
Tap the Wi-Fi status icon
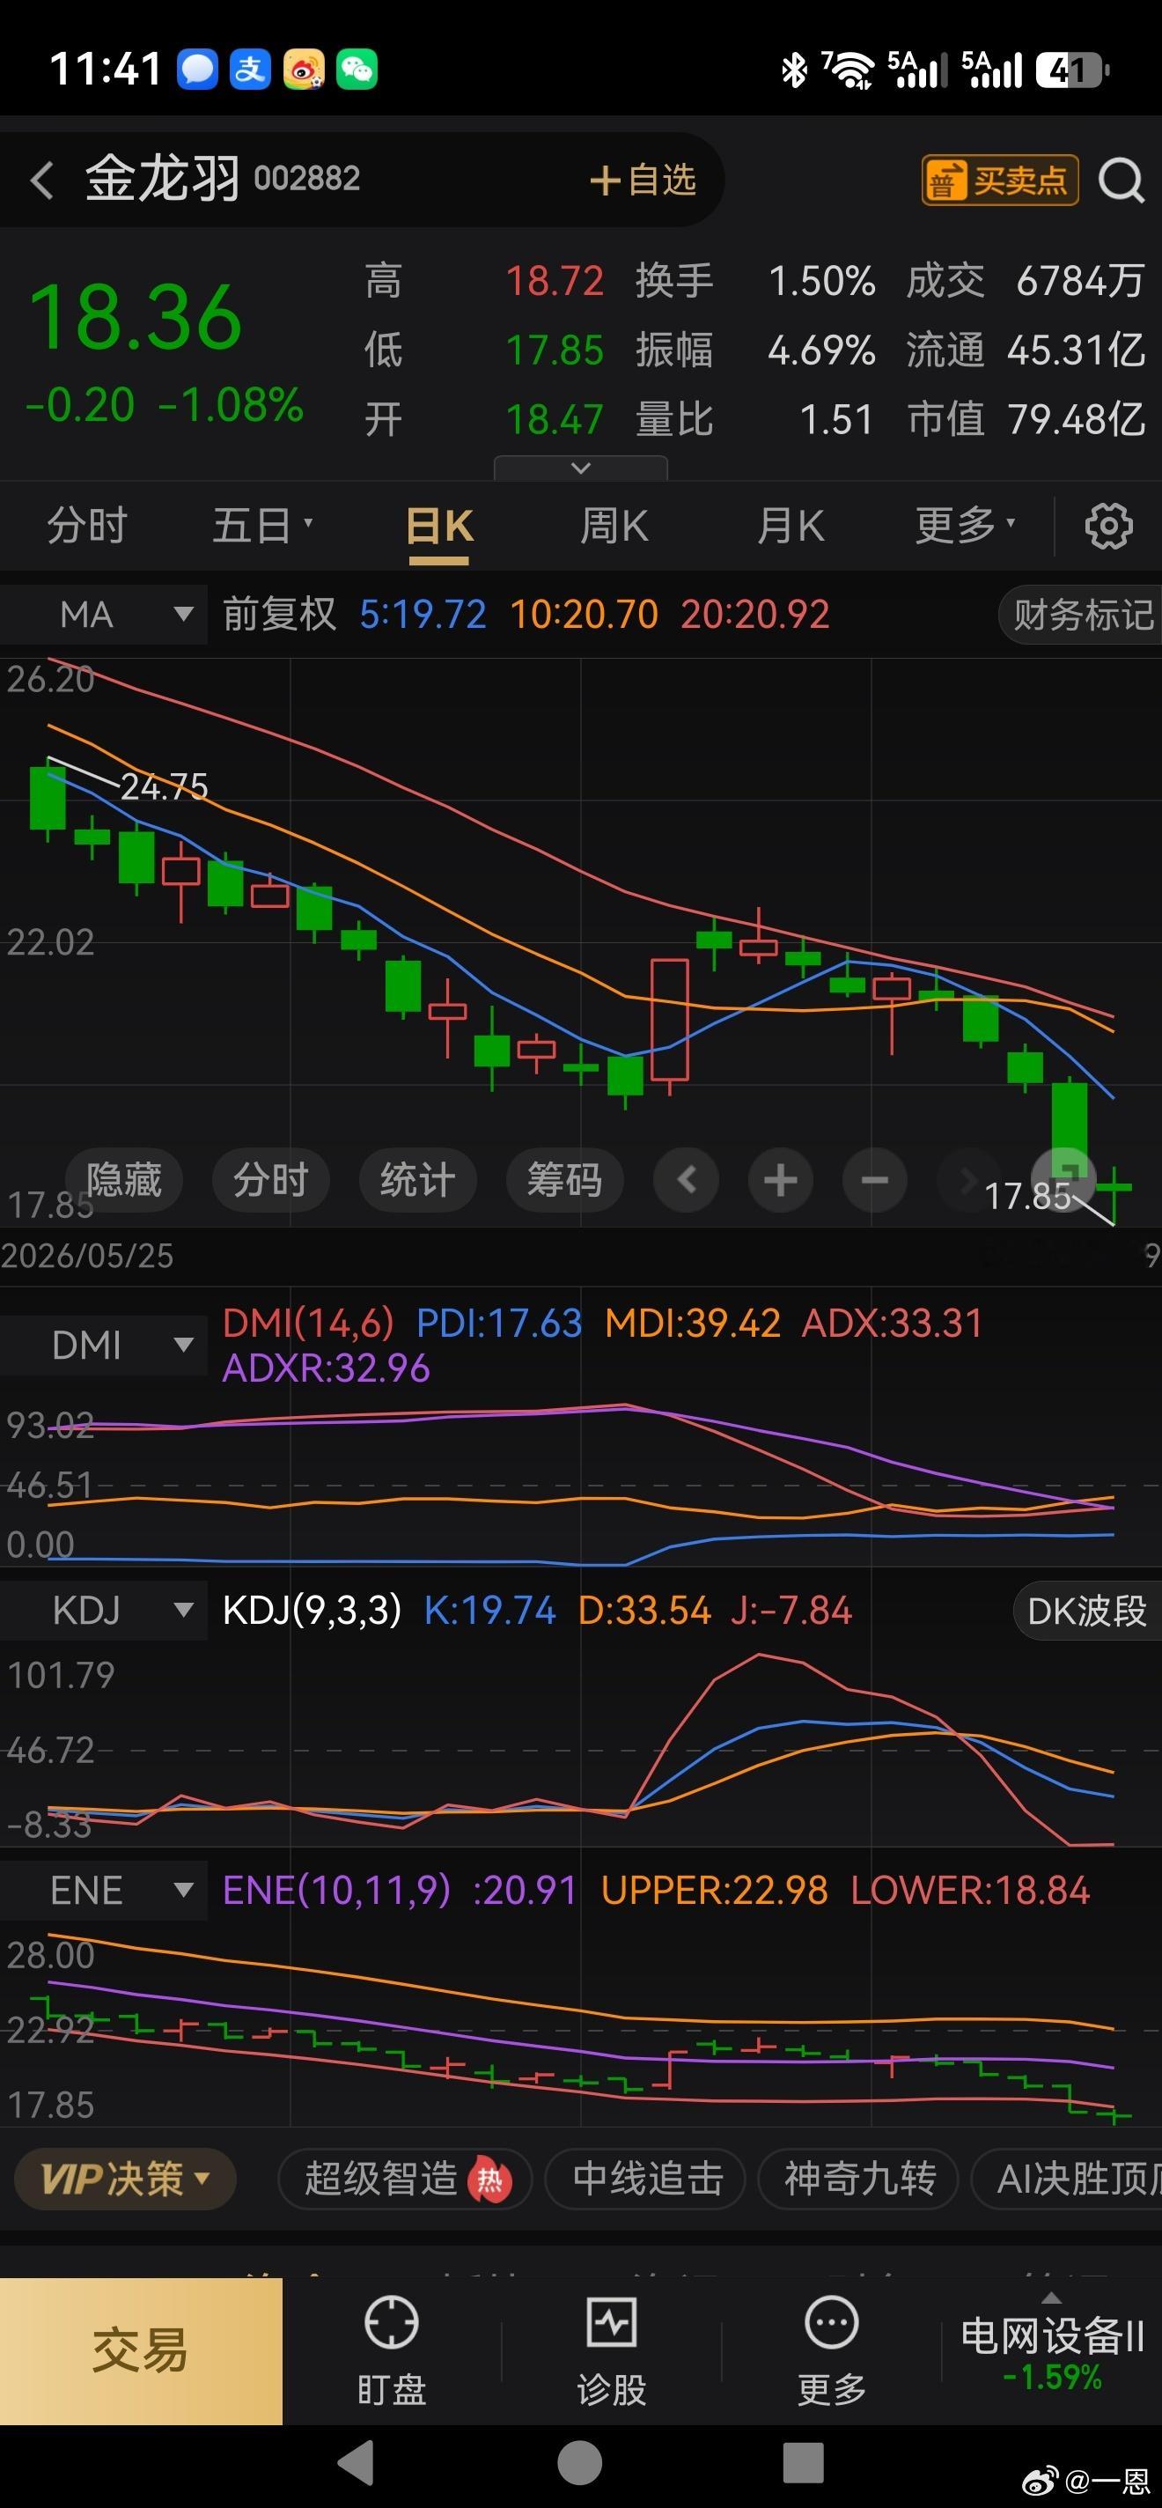pyautogui.click(x=849, y=70)
